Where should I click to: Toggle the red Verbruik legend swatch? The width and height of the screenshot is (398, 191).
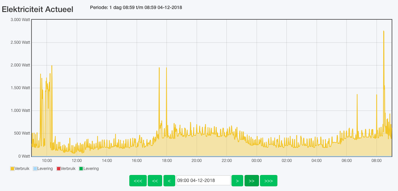point(58,169)
